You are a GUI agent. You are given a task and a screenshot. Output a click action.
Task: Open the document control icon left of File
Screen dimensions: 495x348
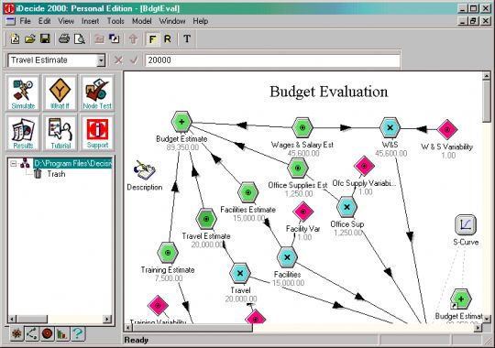pos(10,21)
